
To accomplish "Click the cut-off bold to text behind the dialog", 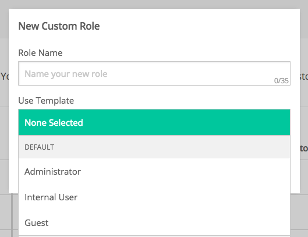I will click(x=304, y=148).
